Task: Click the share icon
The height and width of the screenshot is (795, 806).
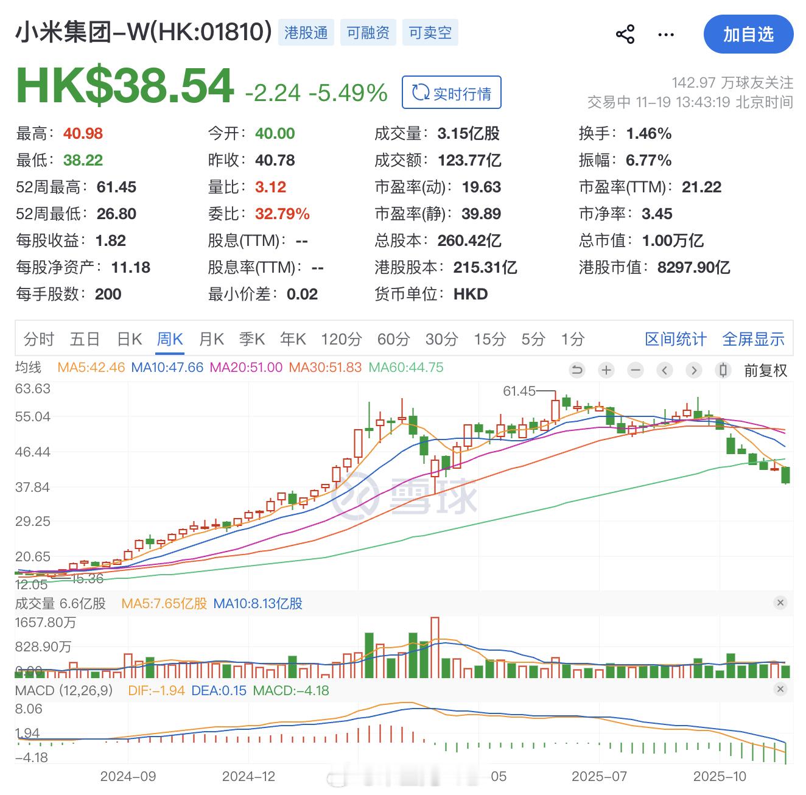Action: point(625,34)
